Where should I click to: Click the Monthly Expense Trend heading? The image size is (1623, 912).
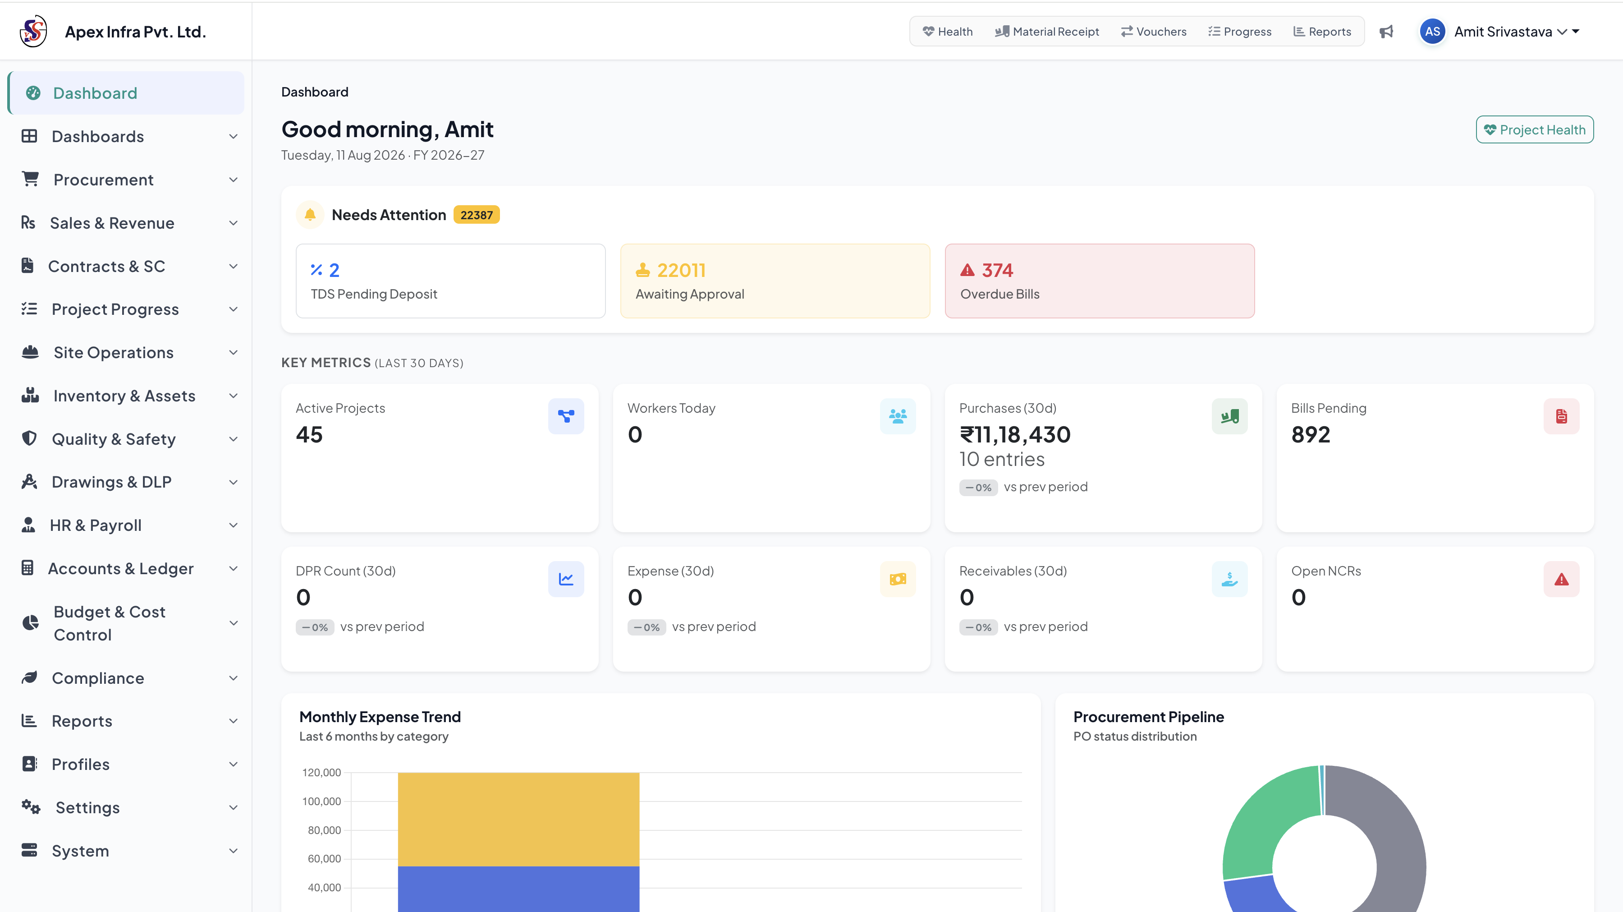coord(380,717)
